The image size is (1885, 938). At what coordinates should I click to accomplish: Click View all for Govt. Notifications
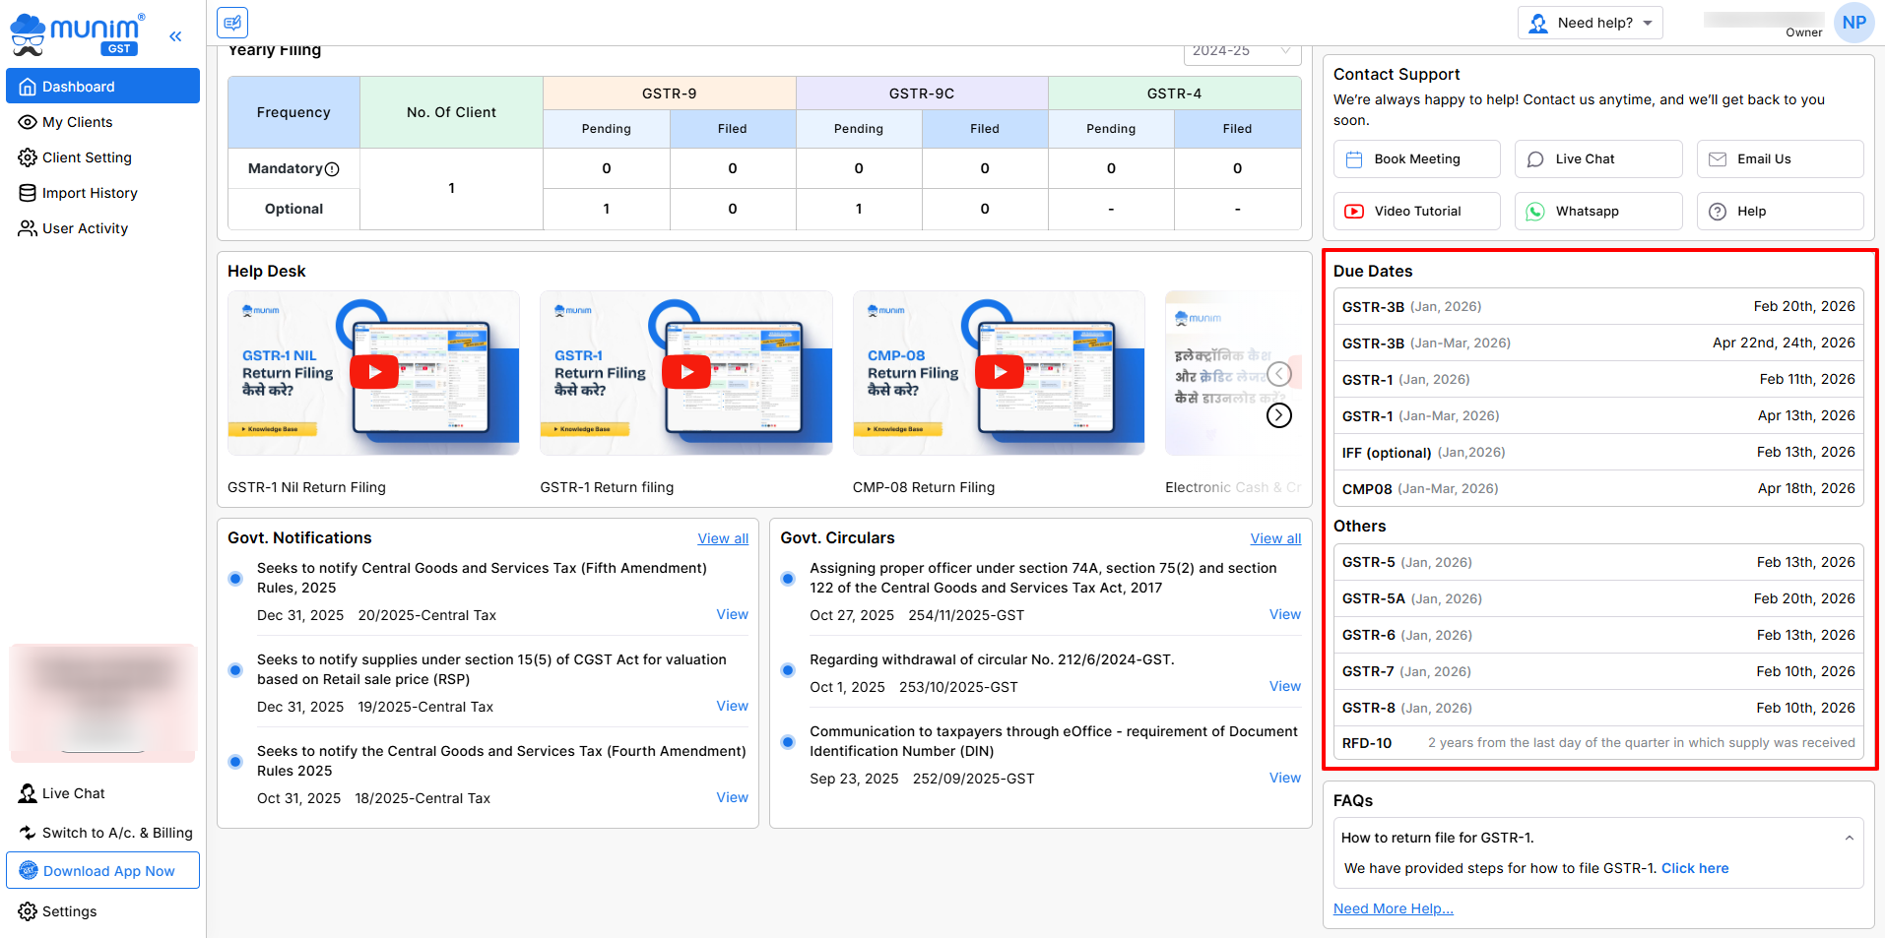722,538
